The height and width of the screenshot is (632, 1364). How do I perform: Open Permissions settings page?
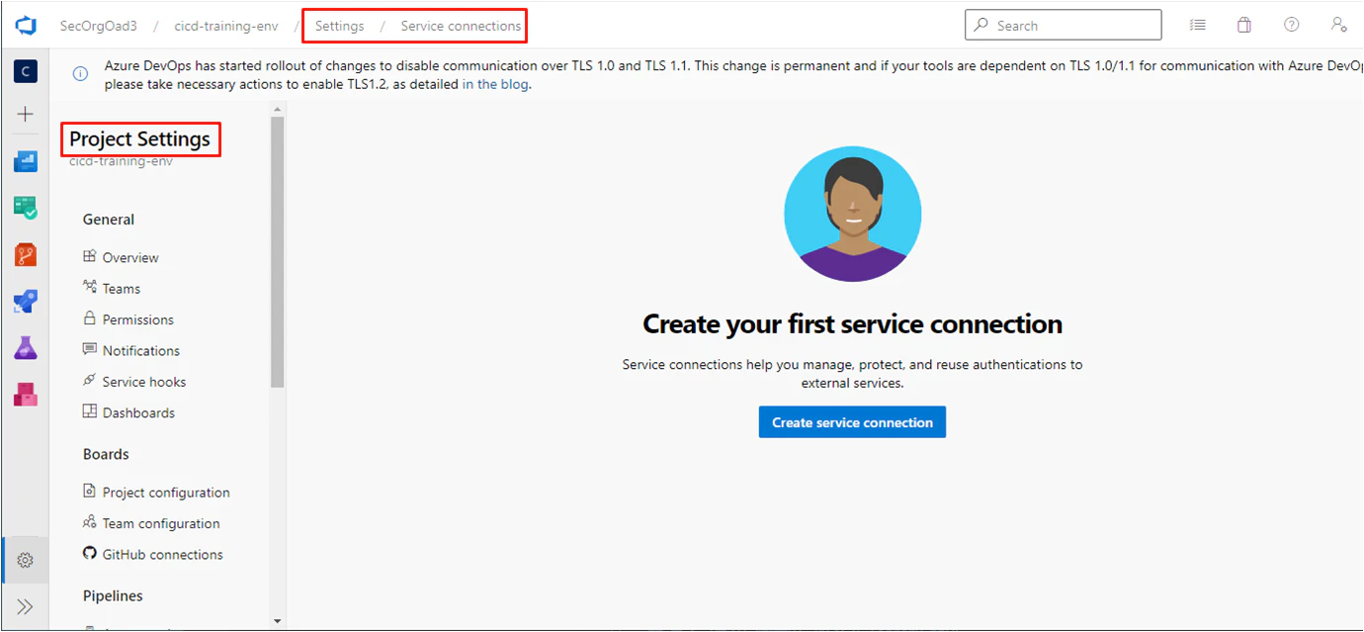[138, 319]
